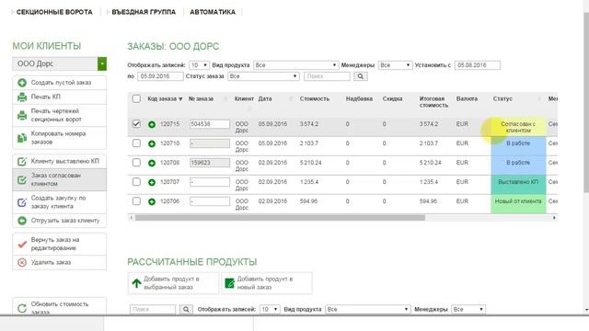Click the copy icon for Копировать номера заказов

pyautogui.click(x=22, y=138)
